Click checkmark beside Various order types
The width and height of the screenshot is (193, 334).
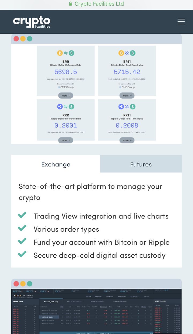point(22,228)
